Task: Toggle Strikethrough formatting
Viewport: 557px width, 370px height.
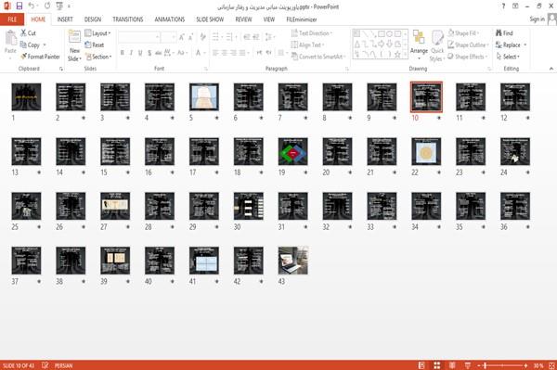Action: (159, 53)
